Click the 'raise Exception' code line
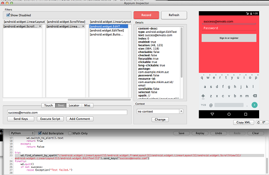The width and height of the screenshot is (269, 175). click(x=49, y=170)
